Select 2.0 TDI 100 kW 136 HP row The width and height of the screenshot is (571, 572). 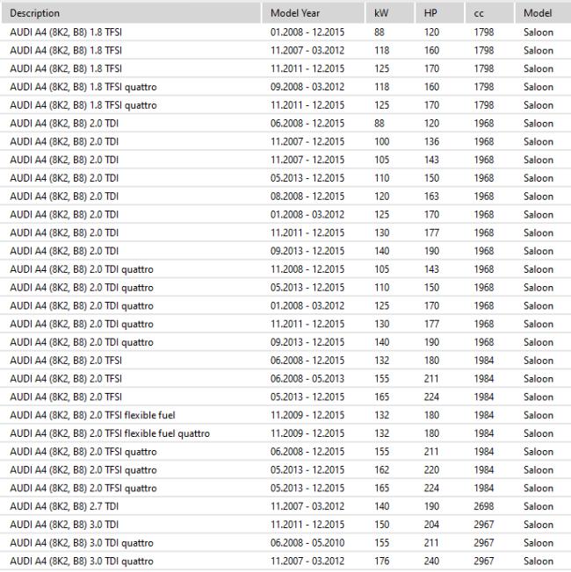pos(285,141)
